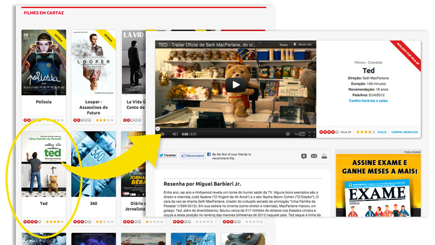Open the Polissia movie poster
Image resolution: width=435 pixels, height=245 pixels.
coord(43,63)
